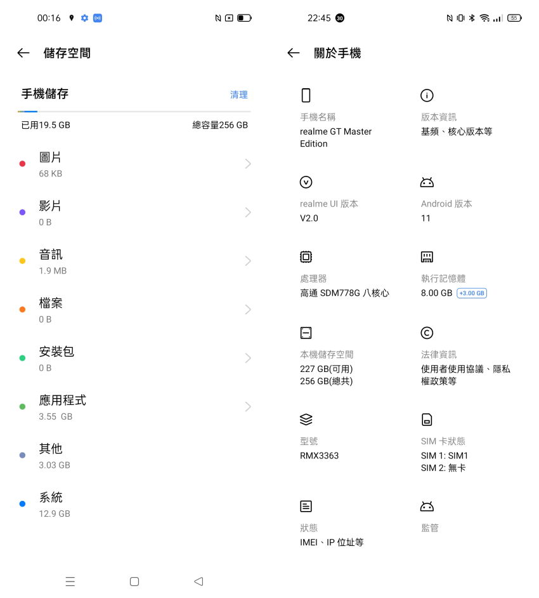Expand the 影片 row chevron
Screen dimensions: 539x598
[248, 213]
